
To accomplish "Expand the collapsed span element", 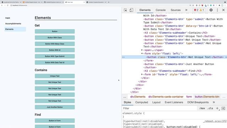I will click(x=142, y=50).
